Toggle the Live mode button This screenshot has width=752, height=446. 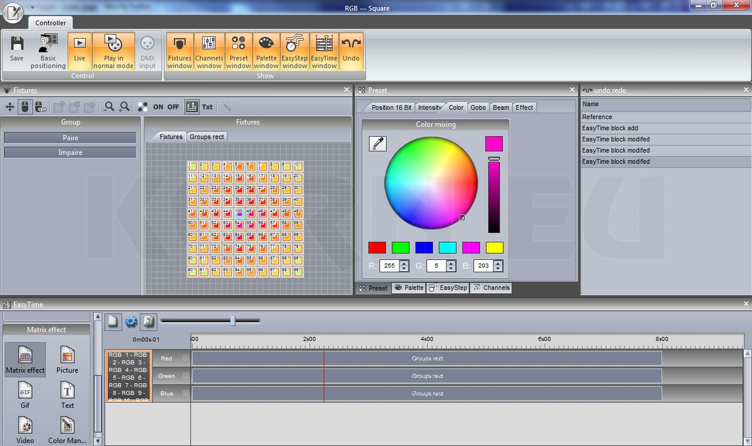[x=79, y=51]
